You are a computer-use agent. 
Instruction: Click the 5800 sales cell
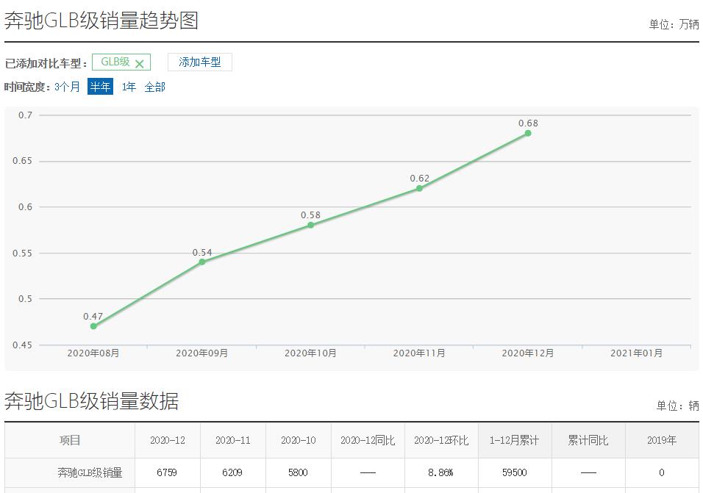298,472
